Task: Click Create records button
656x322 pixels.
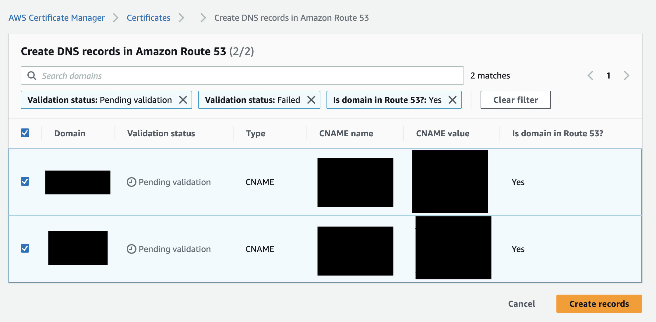Action: pos(599,304)
